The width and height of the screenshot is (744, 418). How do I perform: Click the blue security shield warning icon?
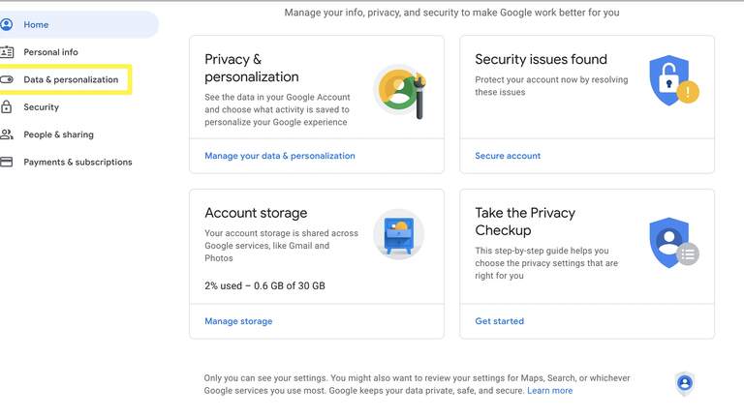674,80
